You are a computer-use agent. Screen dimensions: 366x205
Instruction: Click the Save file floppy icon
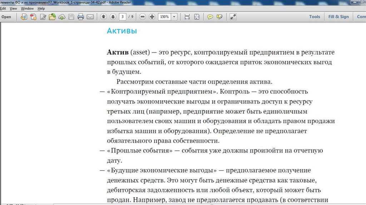tap(71, 17)
